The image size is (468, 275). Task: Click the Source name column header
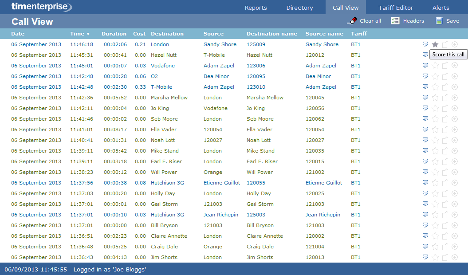tap(324, 34)
